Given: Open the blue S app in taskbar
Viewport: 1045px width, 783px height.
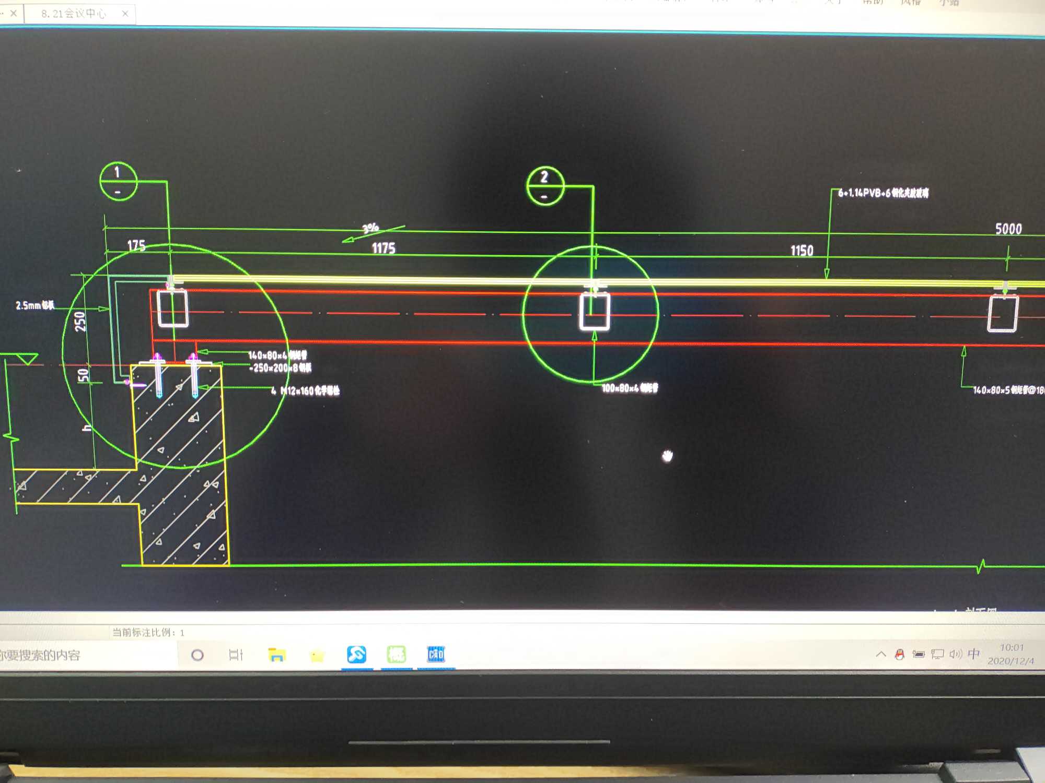Looking at the screenshot, I should pos(357,654).
